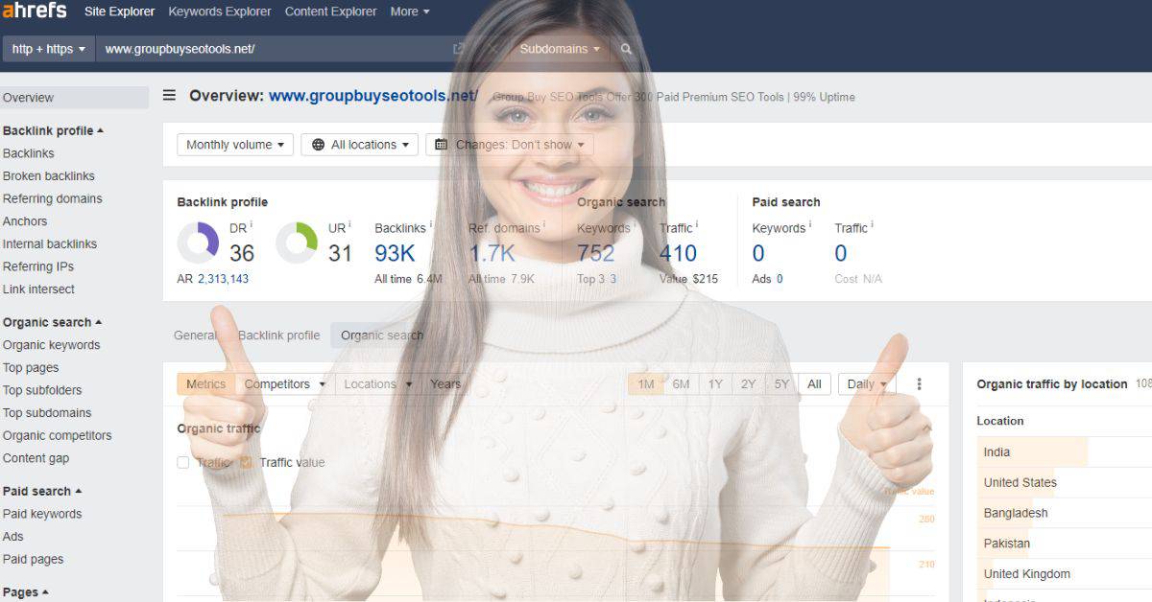Viewport: 1152px width, 602px height.
Task: Collapse the Organic search sidebar section
Action: coord(53,322)
